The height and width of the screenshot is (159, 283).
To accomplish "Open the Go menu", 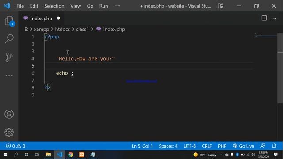I will tap(90, 6).
